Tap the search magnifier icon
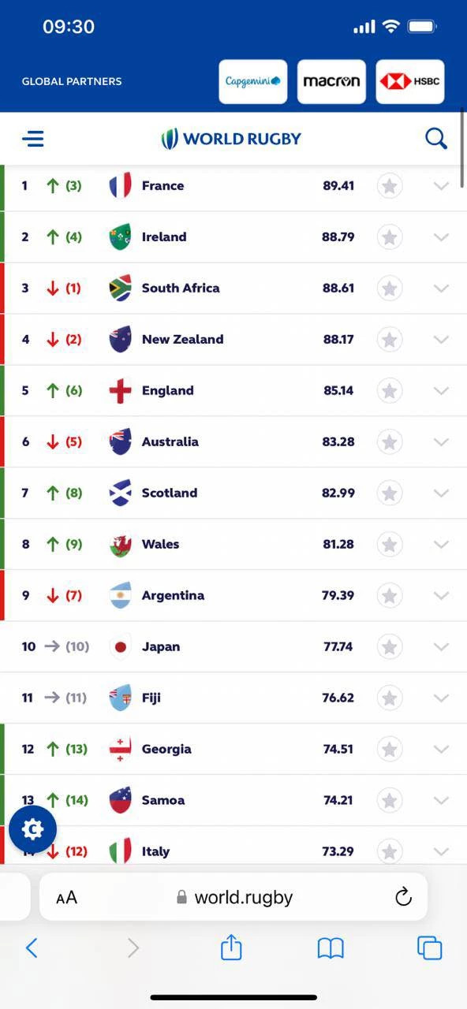 click(436, 139)
